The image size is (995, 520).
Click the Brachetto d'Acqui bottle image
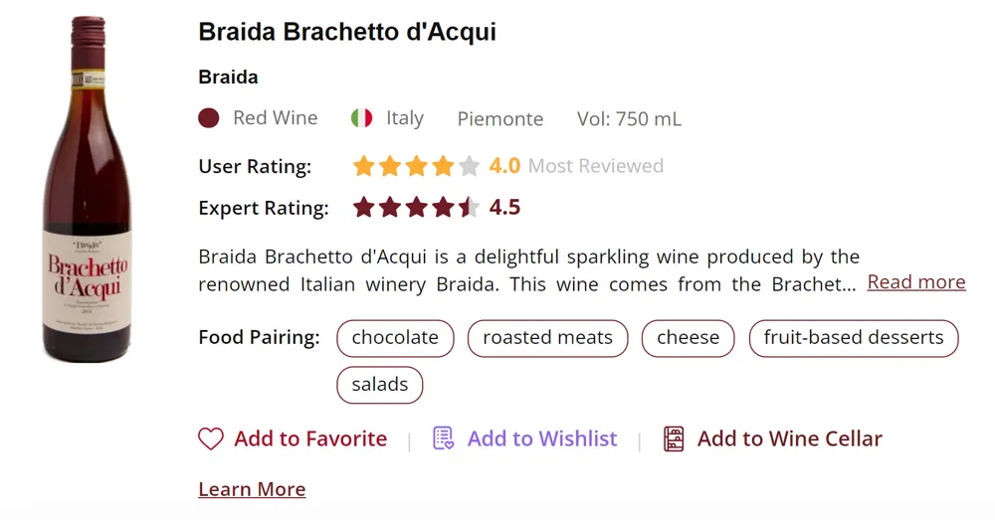point(87,189)
